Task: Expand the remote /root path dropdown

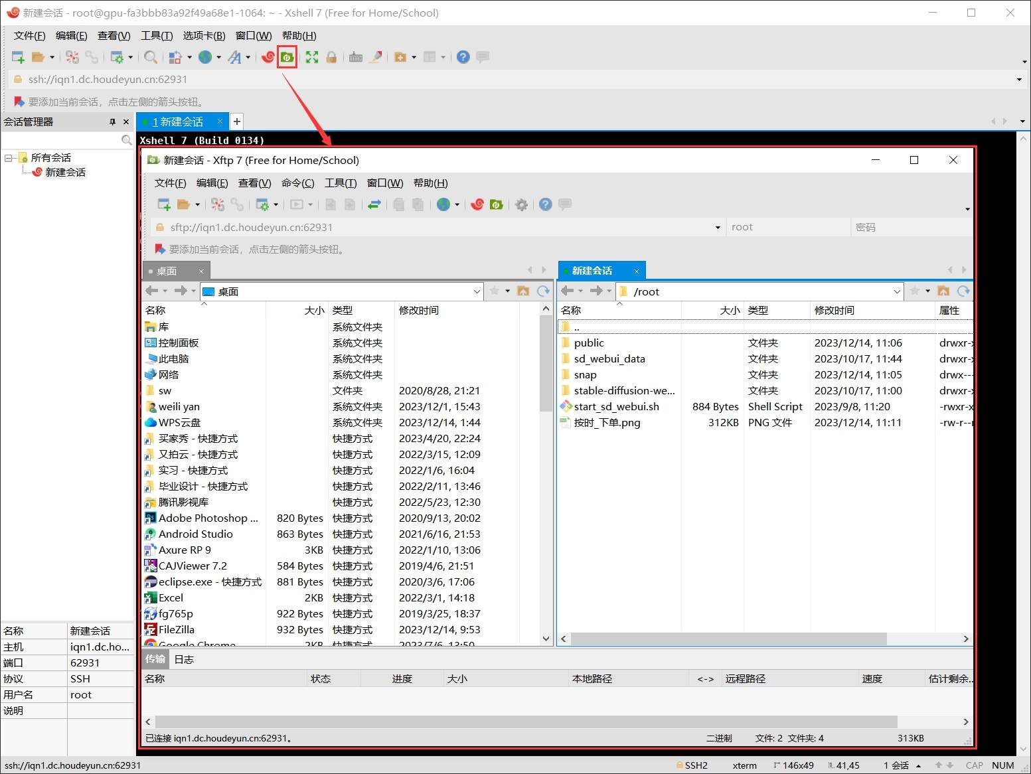Action: [x=897, y=292]
